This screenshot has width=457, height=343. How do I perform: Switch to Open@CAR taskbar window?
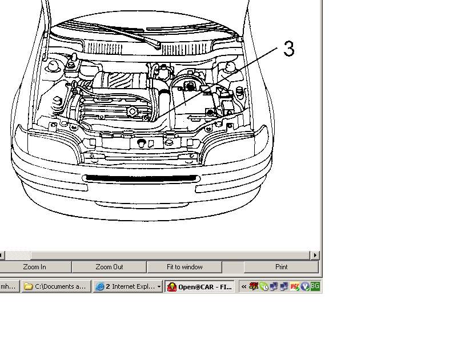[199, 286]
